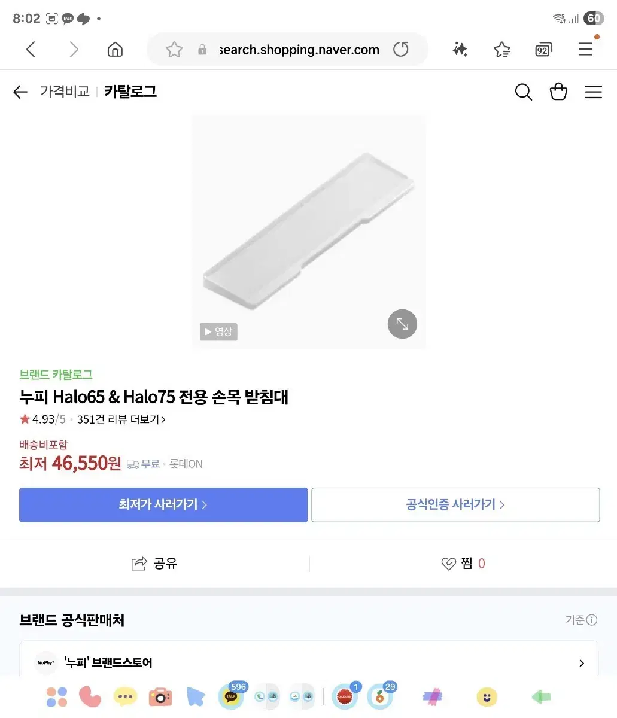Bookmark page with address bar star
Viewport: 617px width, 718px height.
[x=174, y=50]
